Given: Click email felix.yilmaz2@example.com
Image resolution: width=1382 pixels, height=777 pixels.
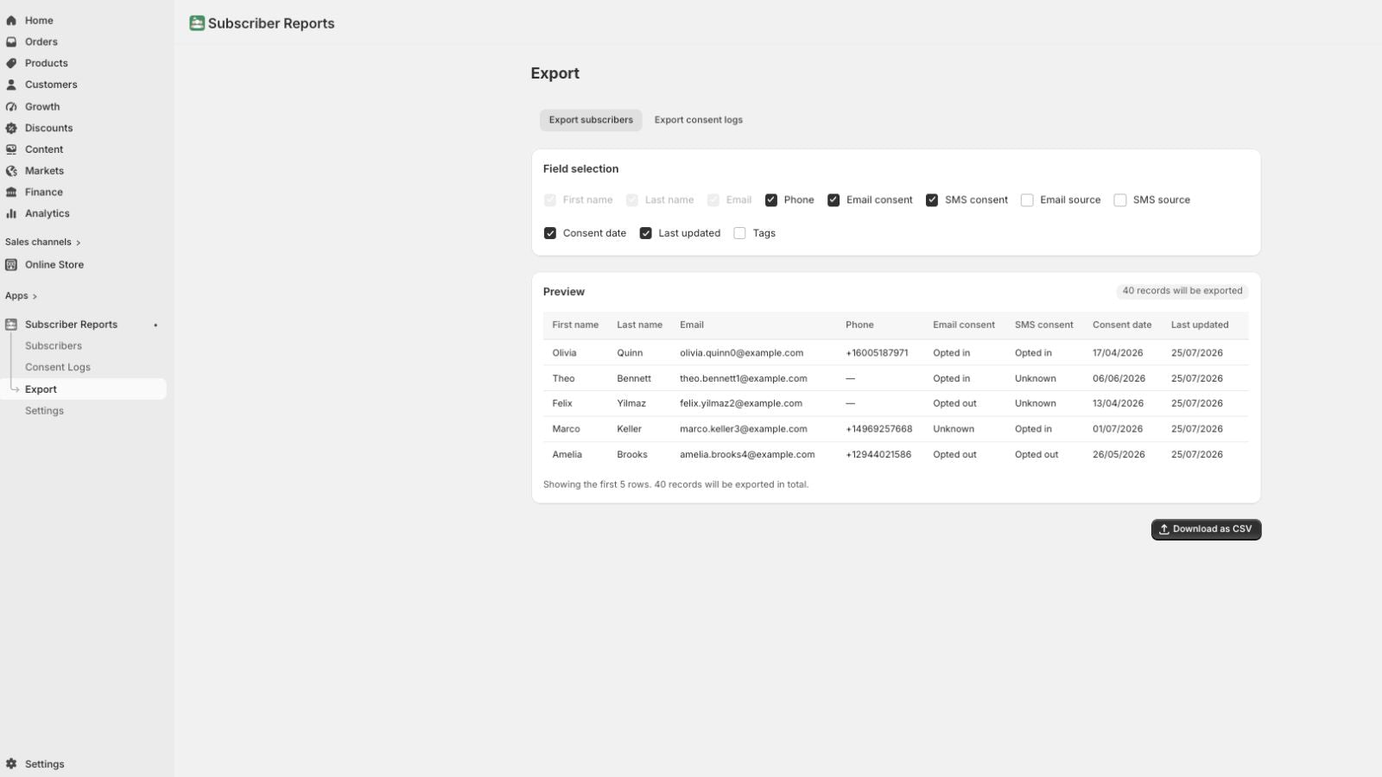Looking at the screenshot, I should [x=741, y=403].
